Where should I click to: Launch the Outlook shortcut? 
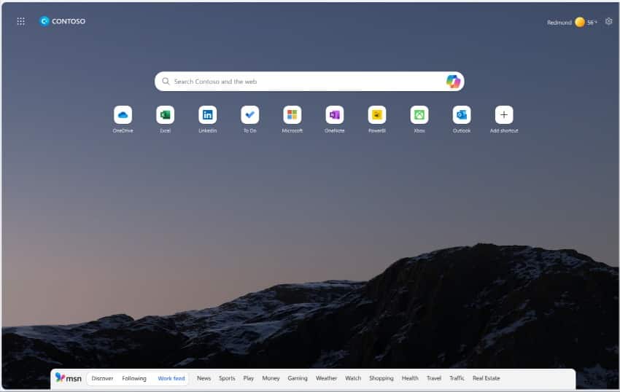point(462,115)
